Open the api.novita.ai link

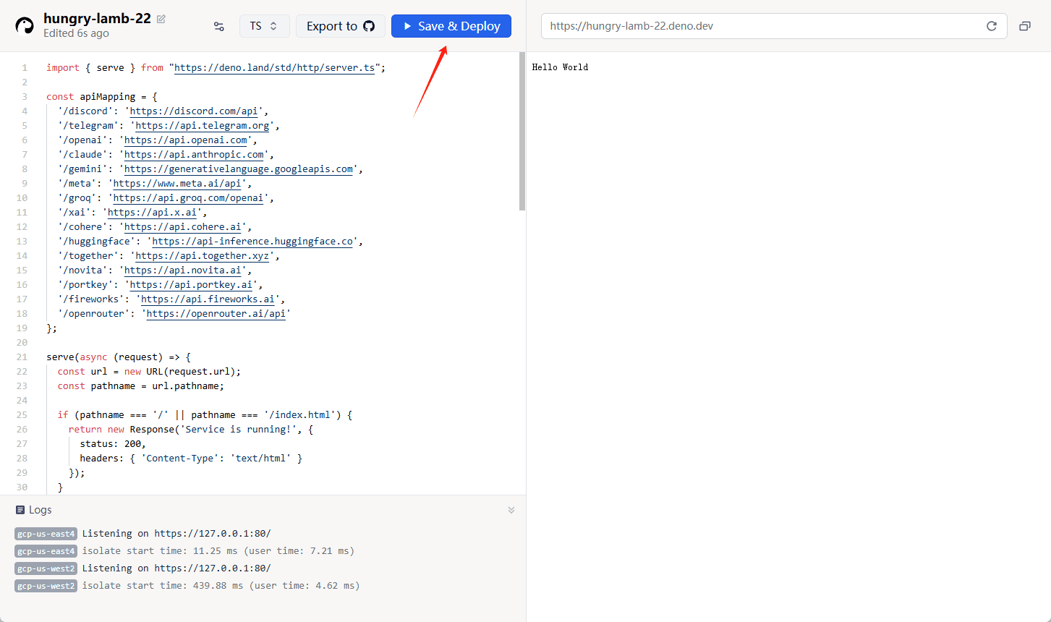pyautogui.click(x=183, y=270)
